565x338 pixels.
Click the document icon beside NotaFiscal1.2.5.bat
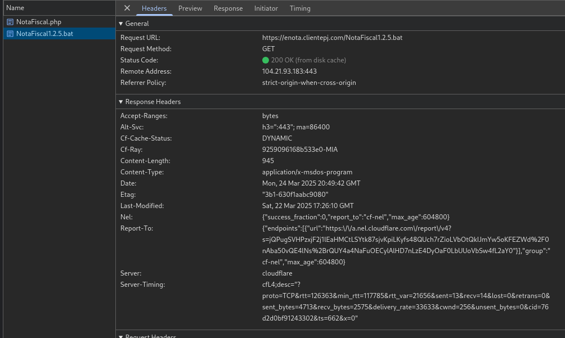pyautogui.click(x=10, y=34)
